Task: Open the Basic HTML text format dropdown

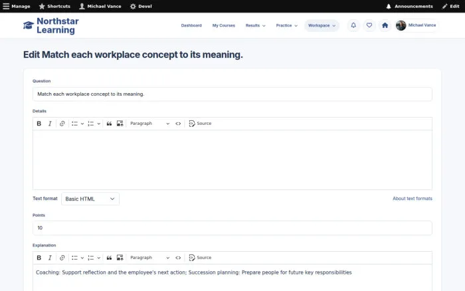Action: 90,199
